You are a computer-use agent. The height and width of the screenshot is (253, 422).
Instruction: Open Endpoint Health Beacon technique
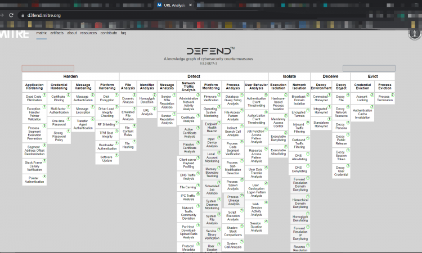pos(212,128)
